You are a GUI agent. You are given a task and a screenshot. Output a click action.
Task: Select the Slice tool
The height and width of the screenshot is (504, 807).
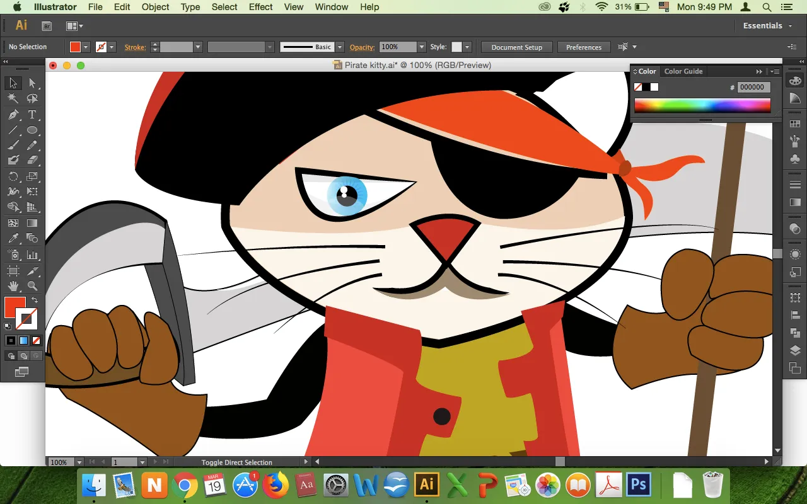[x=33, y=271]
